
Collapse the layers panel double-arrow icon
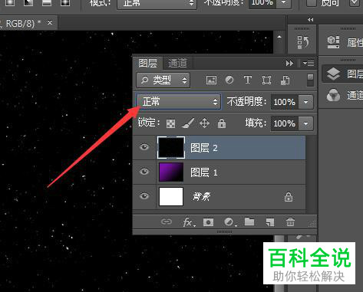point(289,63)
